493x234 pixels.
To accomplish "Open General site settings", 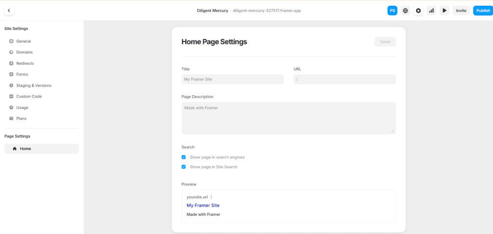I will (23, 41).
